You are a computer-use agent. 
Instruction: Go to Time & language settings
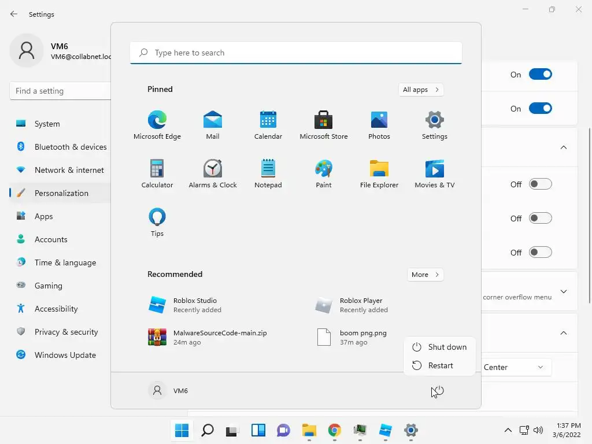pos(60,262)
